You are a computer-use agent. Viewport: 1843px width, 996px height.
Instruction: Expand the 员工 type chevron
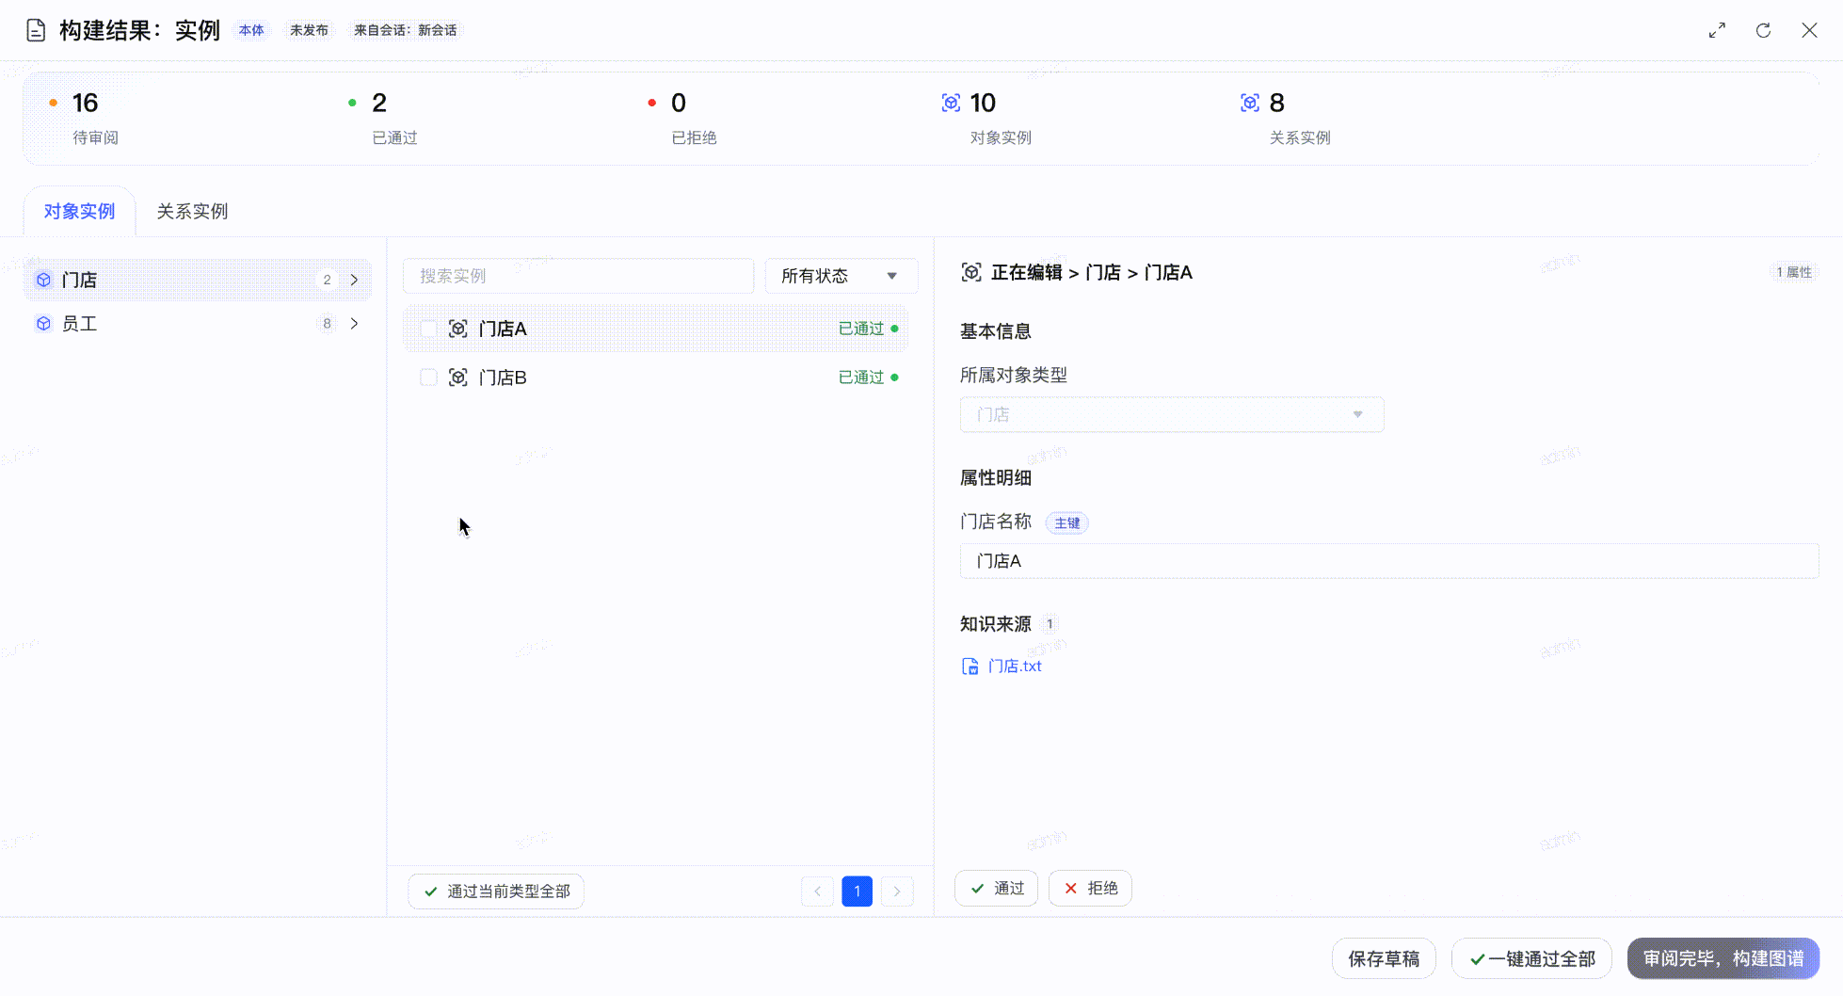click(354, 324)
